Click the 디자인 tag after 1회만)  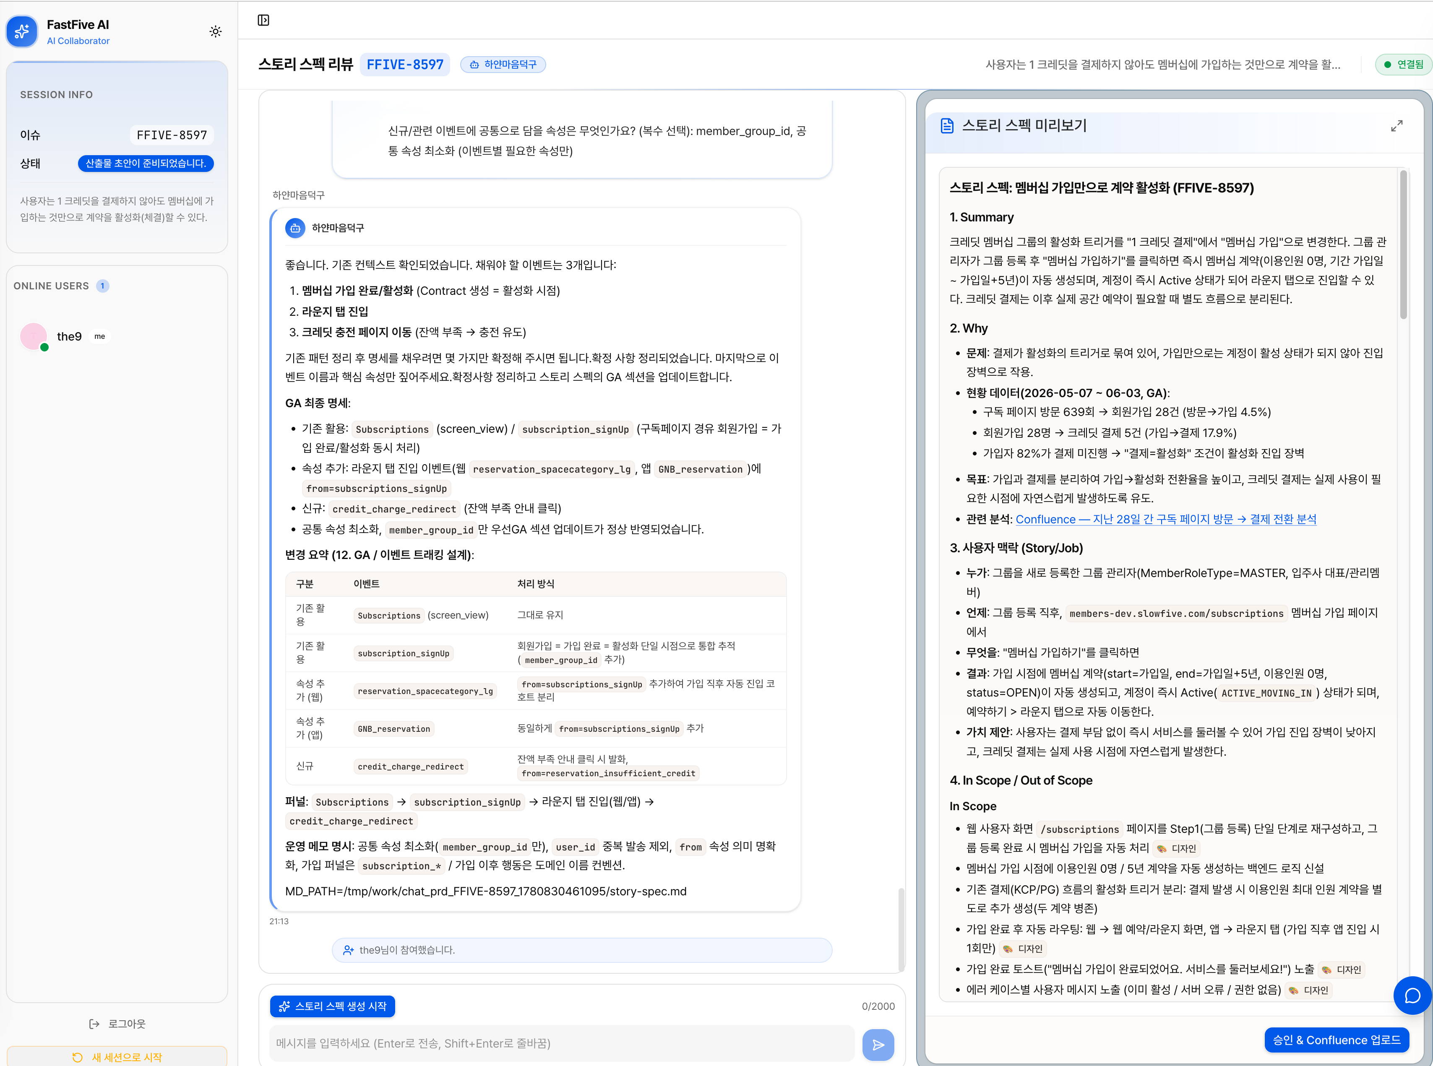click(x=1023, y=949)
